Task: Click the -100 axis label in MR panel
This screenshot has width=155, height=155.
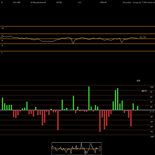Action: click(x=152, y=137)
